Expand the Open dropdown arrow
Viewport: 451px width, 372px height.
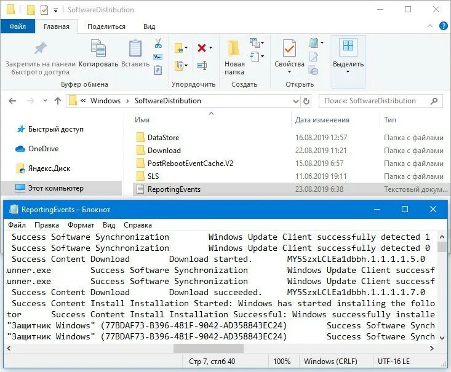point(322,42)
